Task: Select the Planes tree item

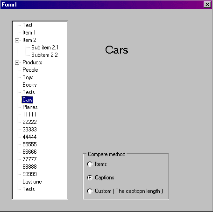Action: (x=30, y=107)
